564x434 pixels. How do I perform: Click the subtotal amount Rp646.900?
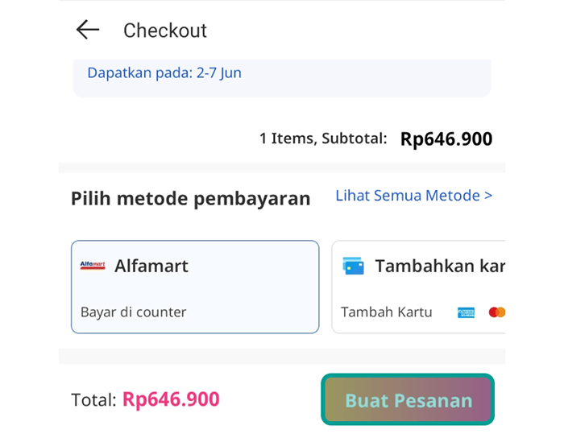point(446,138)
